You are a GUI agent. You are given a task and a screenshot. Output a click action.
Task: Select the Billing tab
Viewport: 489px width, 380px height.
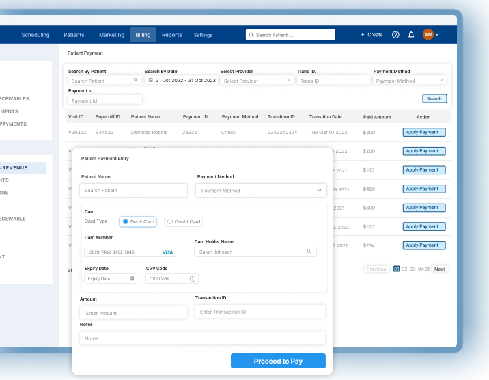143,35
